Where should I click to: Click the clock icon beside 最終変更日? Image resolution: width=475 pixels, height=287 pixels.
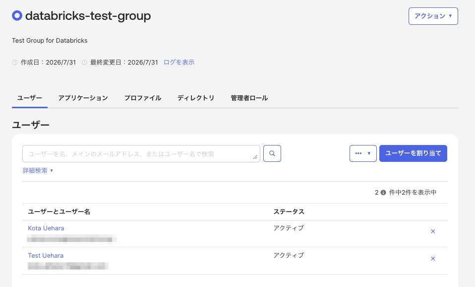pyautogui.click(x=84, y=63)
